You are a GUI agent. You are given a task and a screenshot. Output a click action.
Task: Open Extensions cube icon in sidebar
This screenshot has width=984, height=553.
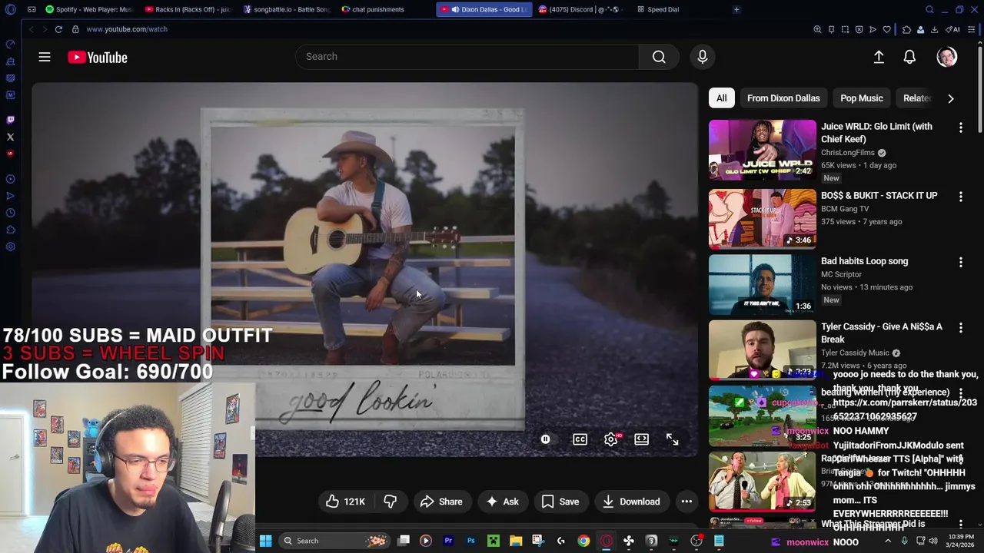coord(10,230)
